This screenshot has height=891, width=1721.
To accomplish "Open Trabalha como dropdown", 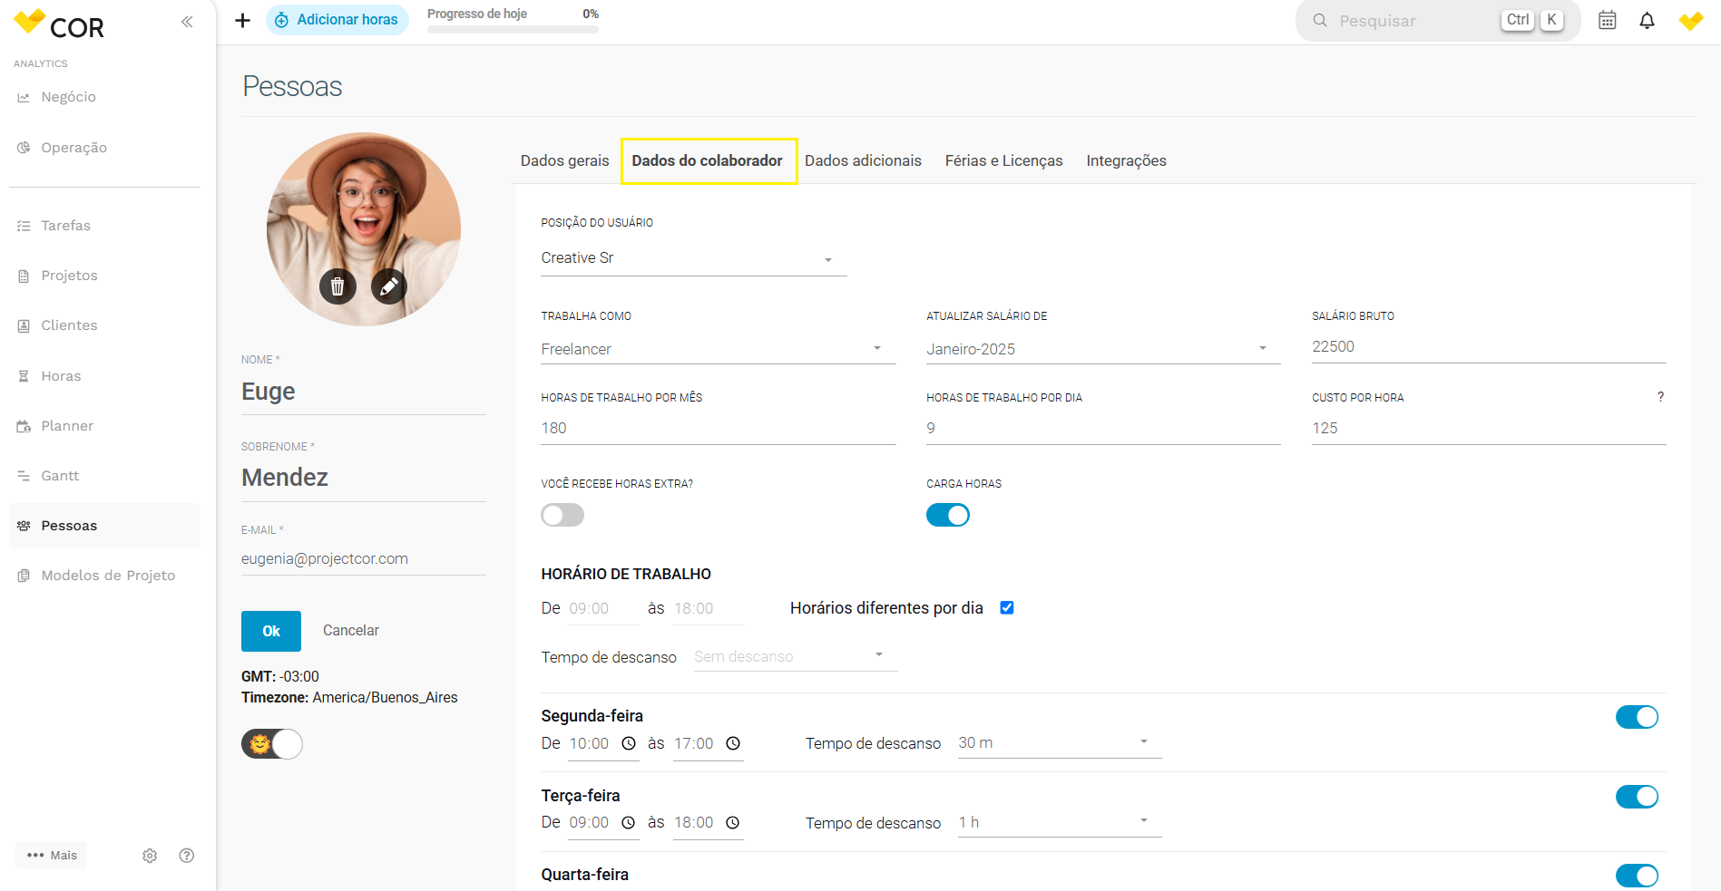I will pyautogui.click(x=719, y=349).
